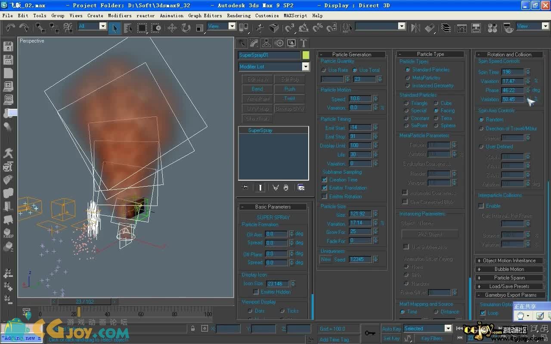Open the Layer Manager icon
The height and width of the screenshot is (344, 551).
pos(446,28)
